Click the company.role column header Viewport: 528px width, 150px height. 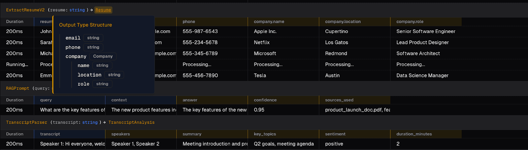410,21
